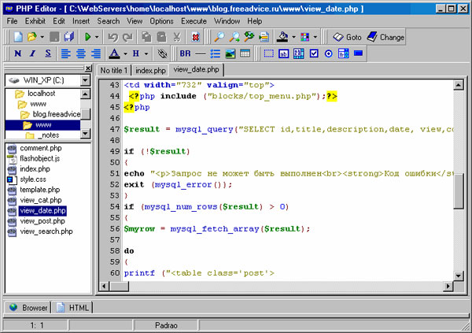This screenshot has height=333, width=472.
Task: Insert a blue button form element
Action: 358,54
